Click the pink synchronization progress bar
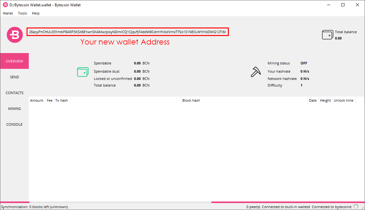This screenshot has height=210, width=365. [x=183, y=202]
